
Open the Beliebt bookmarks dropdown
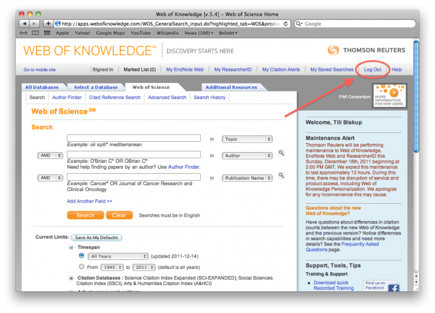(x=228, y=33)
